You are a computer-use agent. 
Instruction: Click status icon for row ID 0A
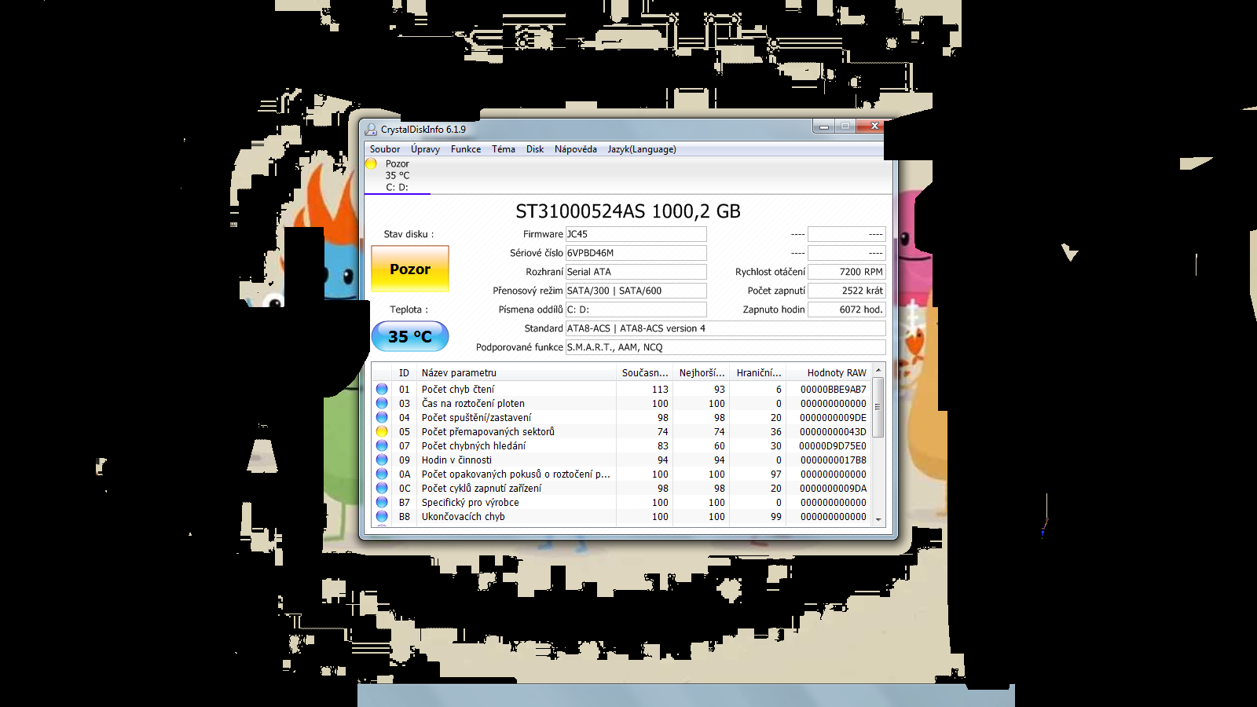pyautogui.click(x=382, y=474)
